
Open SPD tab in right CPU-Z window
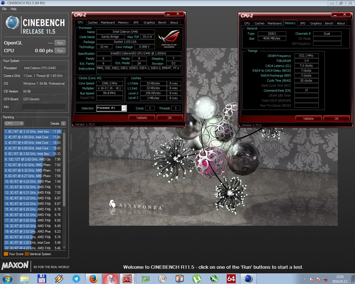pyautogui.click(x=303, y=23)
